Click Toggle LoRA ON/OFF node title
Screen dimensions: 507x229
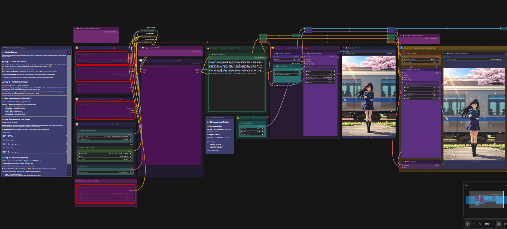(152, 48)
